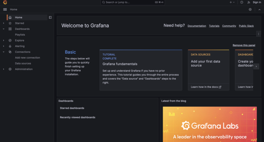Click the Dashboards grid icon
Image resolution: width=264 pixels, height=142 pixels.
[10, 29]
